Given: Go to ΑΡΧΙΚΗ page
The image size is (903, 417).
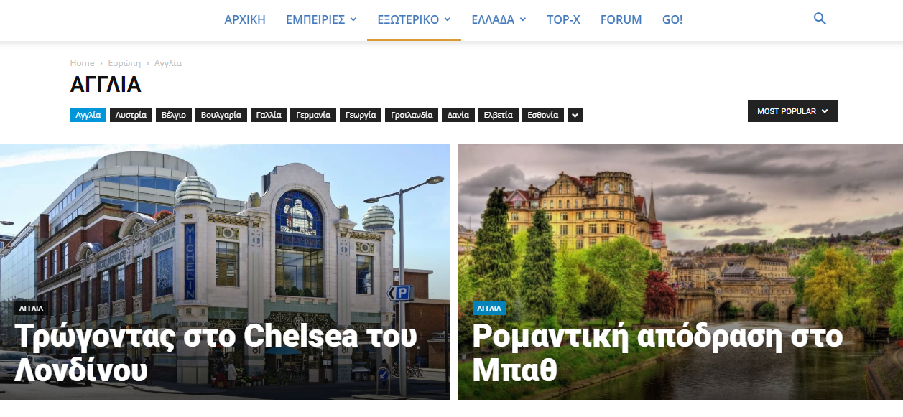Looking at the screenshot, I should pos(245,19).
